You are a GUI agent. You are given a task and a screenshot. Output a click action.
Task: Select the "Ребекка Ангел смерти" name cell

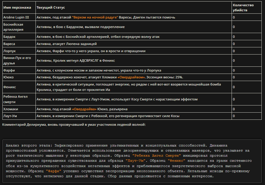click(19, 99)
